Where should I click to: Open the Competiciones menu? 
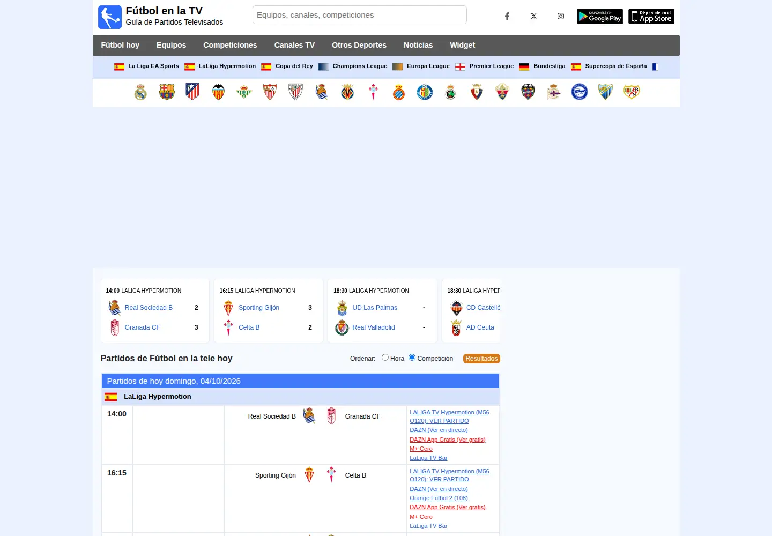230,45
